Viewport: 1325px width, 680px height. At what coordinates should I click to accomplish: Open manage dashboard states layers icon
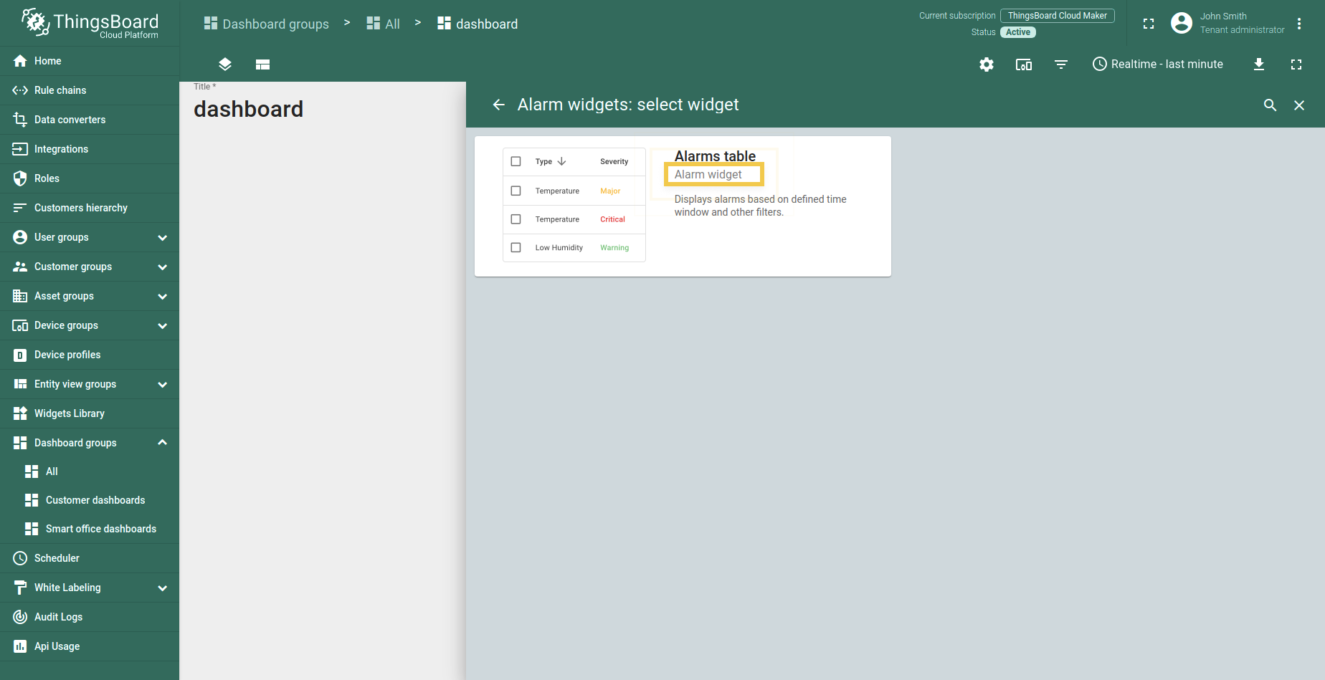click(x=225, y=64)
